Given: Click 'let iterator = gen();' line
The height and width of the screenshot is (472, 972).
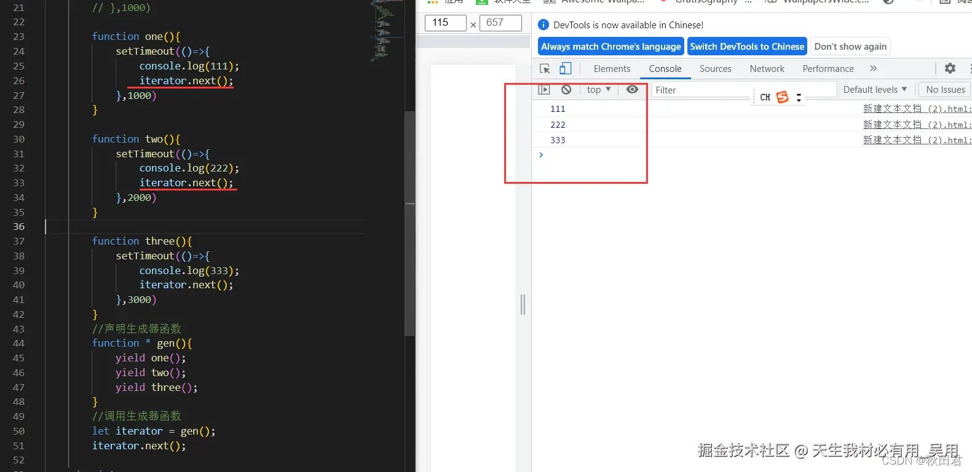Looking at the screenshot, I should click(x=154, y=431).
